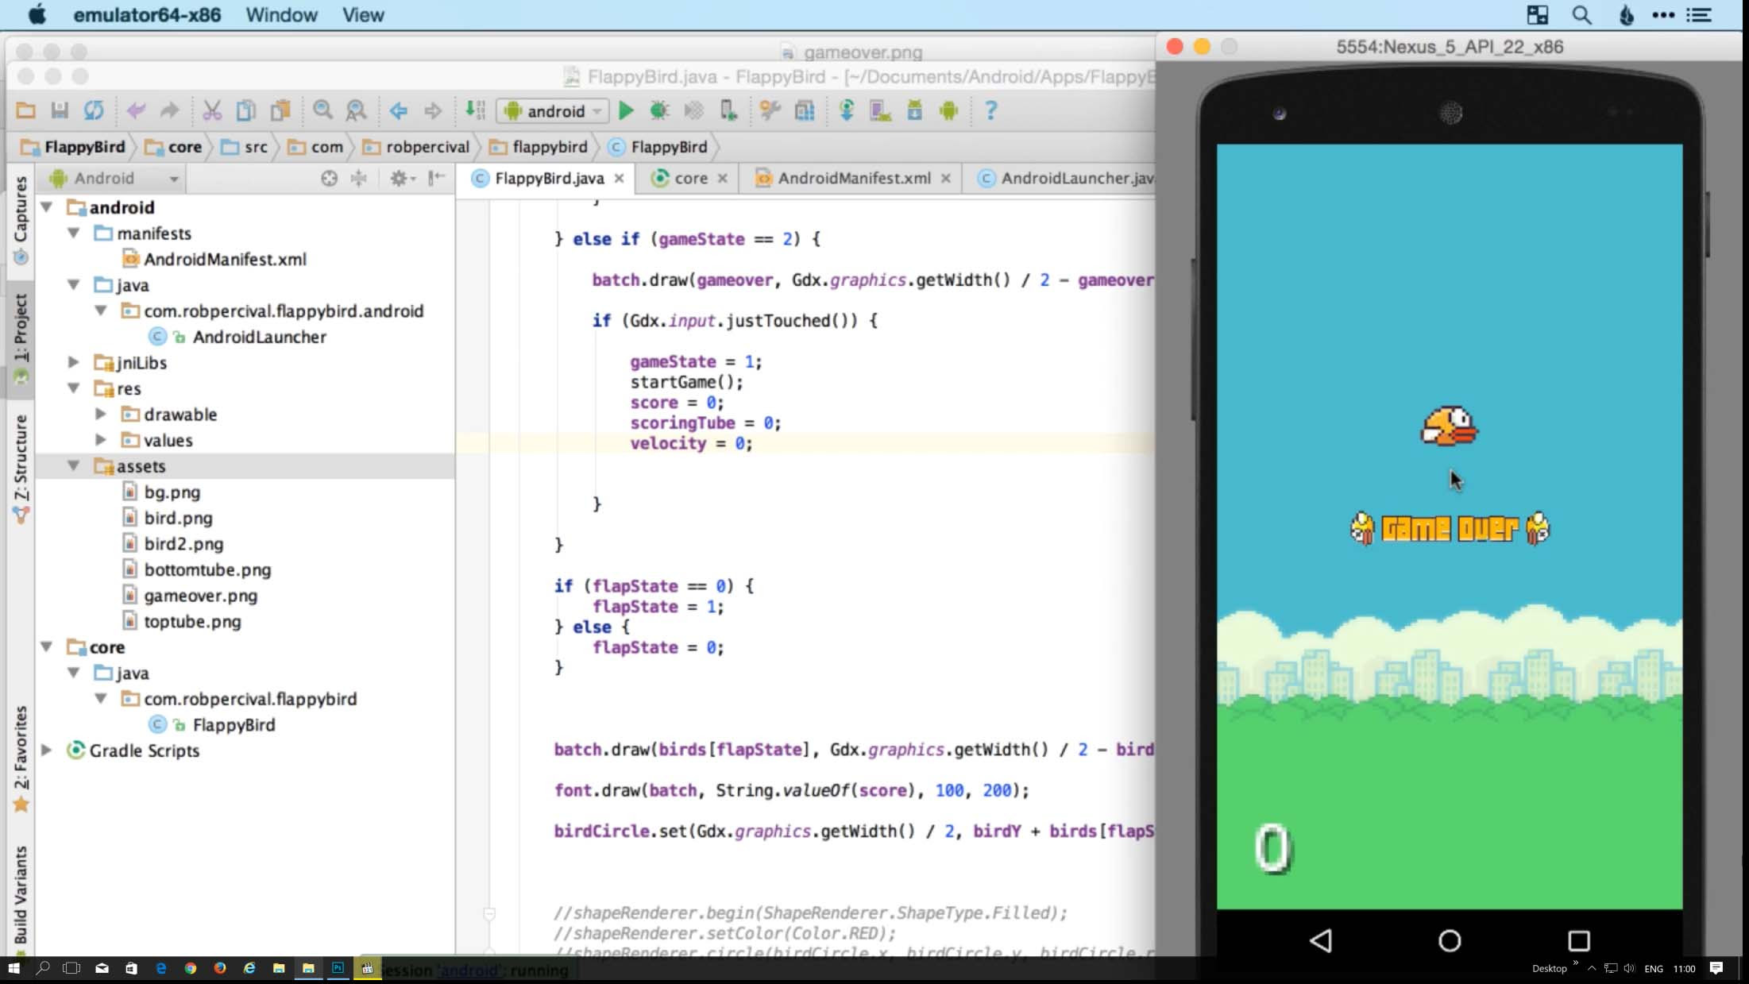This screenshot has height=984, width=1749.
Task: Click the Open folder toolbar icon
Action: point(25,110)
